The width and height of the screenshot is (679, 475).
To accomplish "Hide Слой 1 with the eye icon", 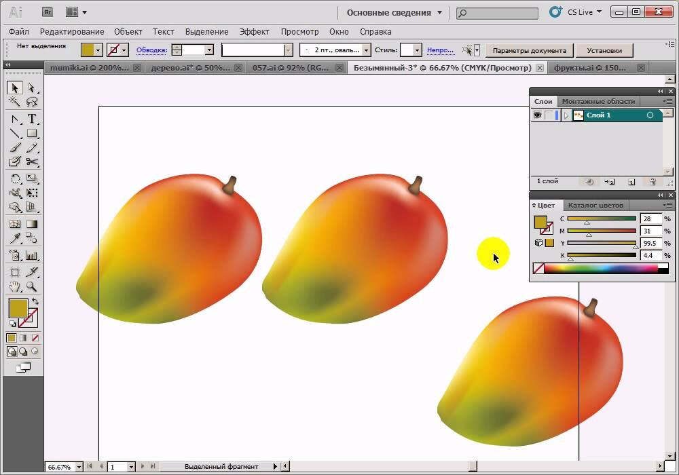I will click(x=537, y=115).
